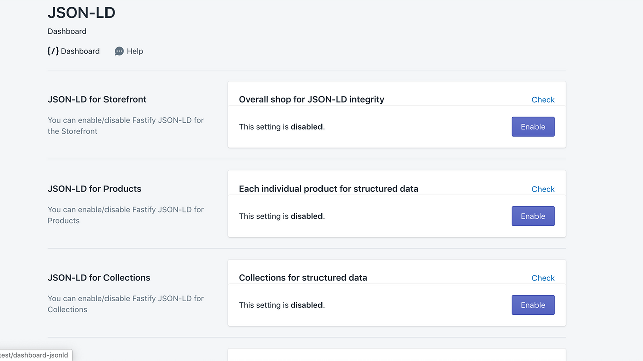This screenshot has width=643, height=361.
Task: Click the Storefront card's disabled status text
Action: pyautogui.click(x=282, y=127)
